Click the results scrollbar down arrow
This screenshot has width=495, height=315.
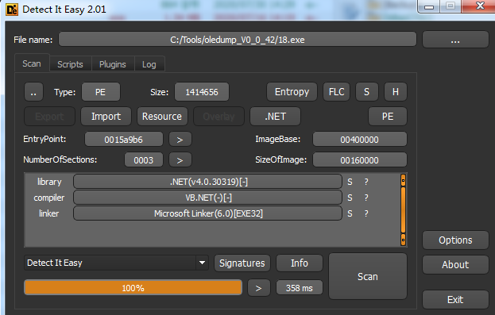[403, 240]
